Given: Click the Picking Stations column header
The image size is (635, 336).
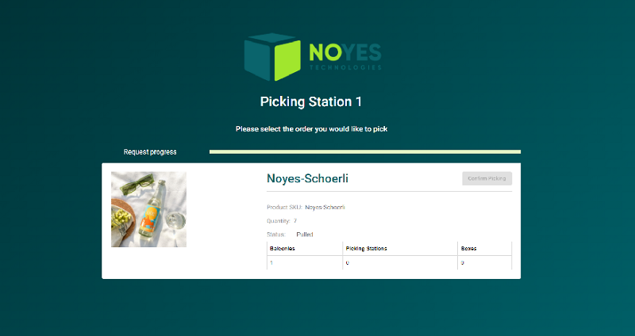Looking at the screenshot, I should pos(367,249).
